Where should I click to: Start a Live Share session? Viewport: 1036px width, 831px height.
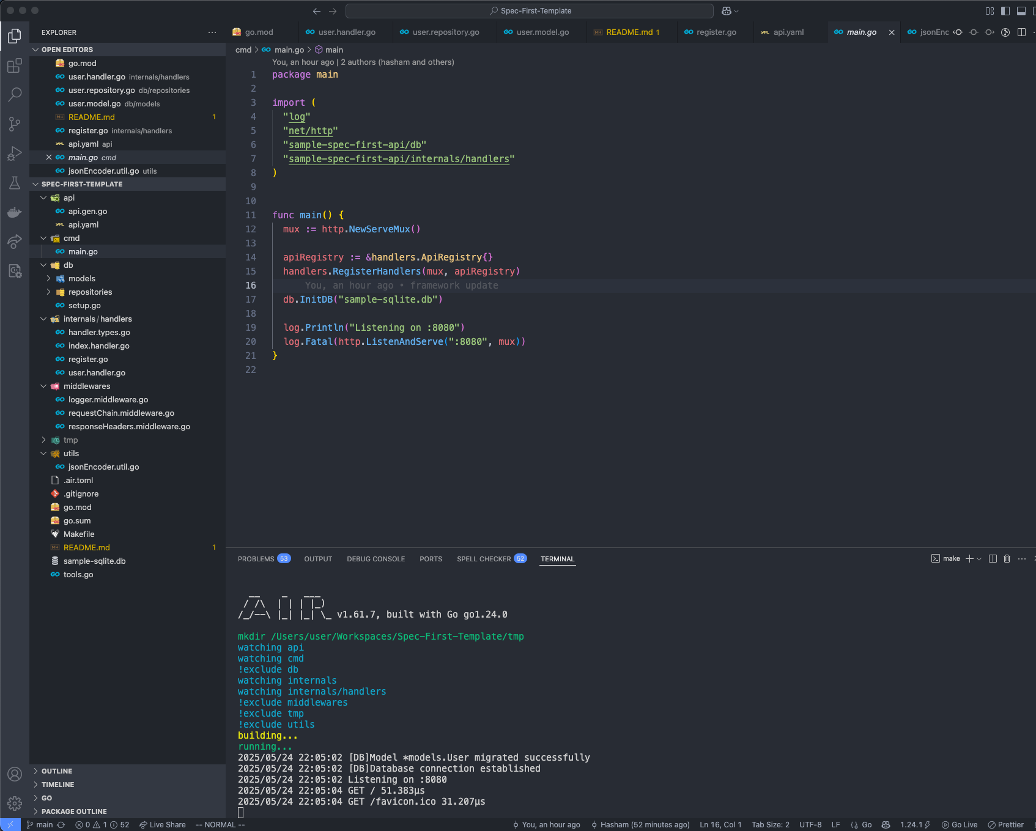[x=162, y=824]
